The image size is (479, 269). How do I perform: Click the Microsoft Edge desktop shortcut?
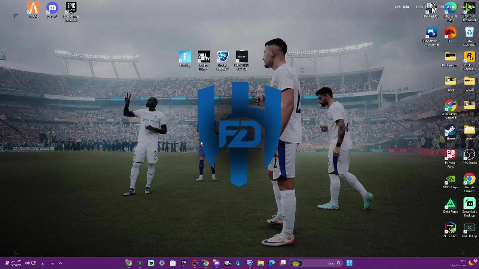pyautogui.click(x=451, y=12)
